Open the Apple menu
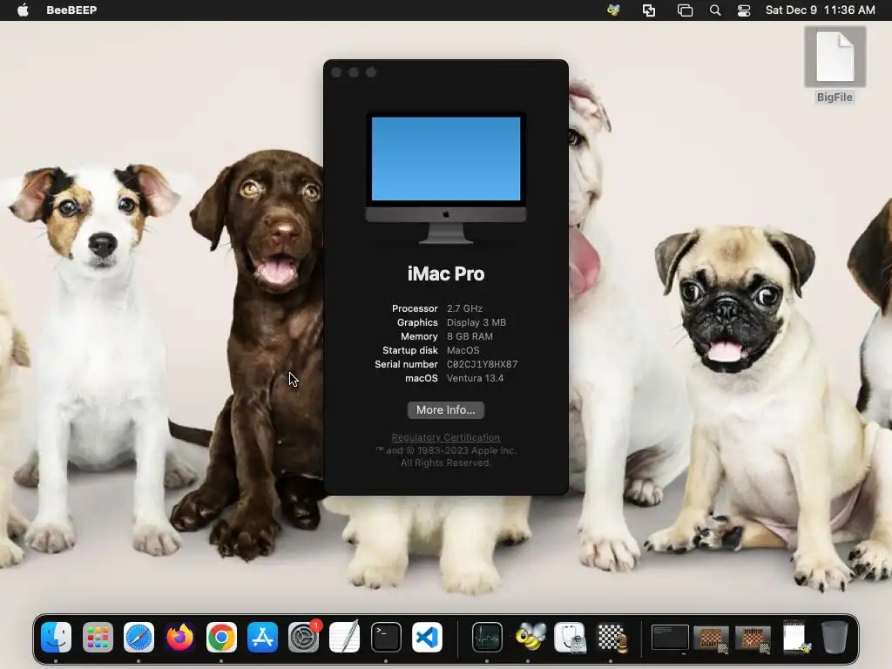The image size is (892, 669). (x=23, y=10)
